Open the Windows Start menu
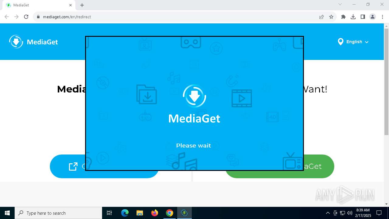This screenshot has height=219, width=389. 7,213
